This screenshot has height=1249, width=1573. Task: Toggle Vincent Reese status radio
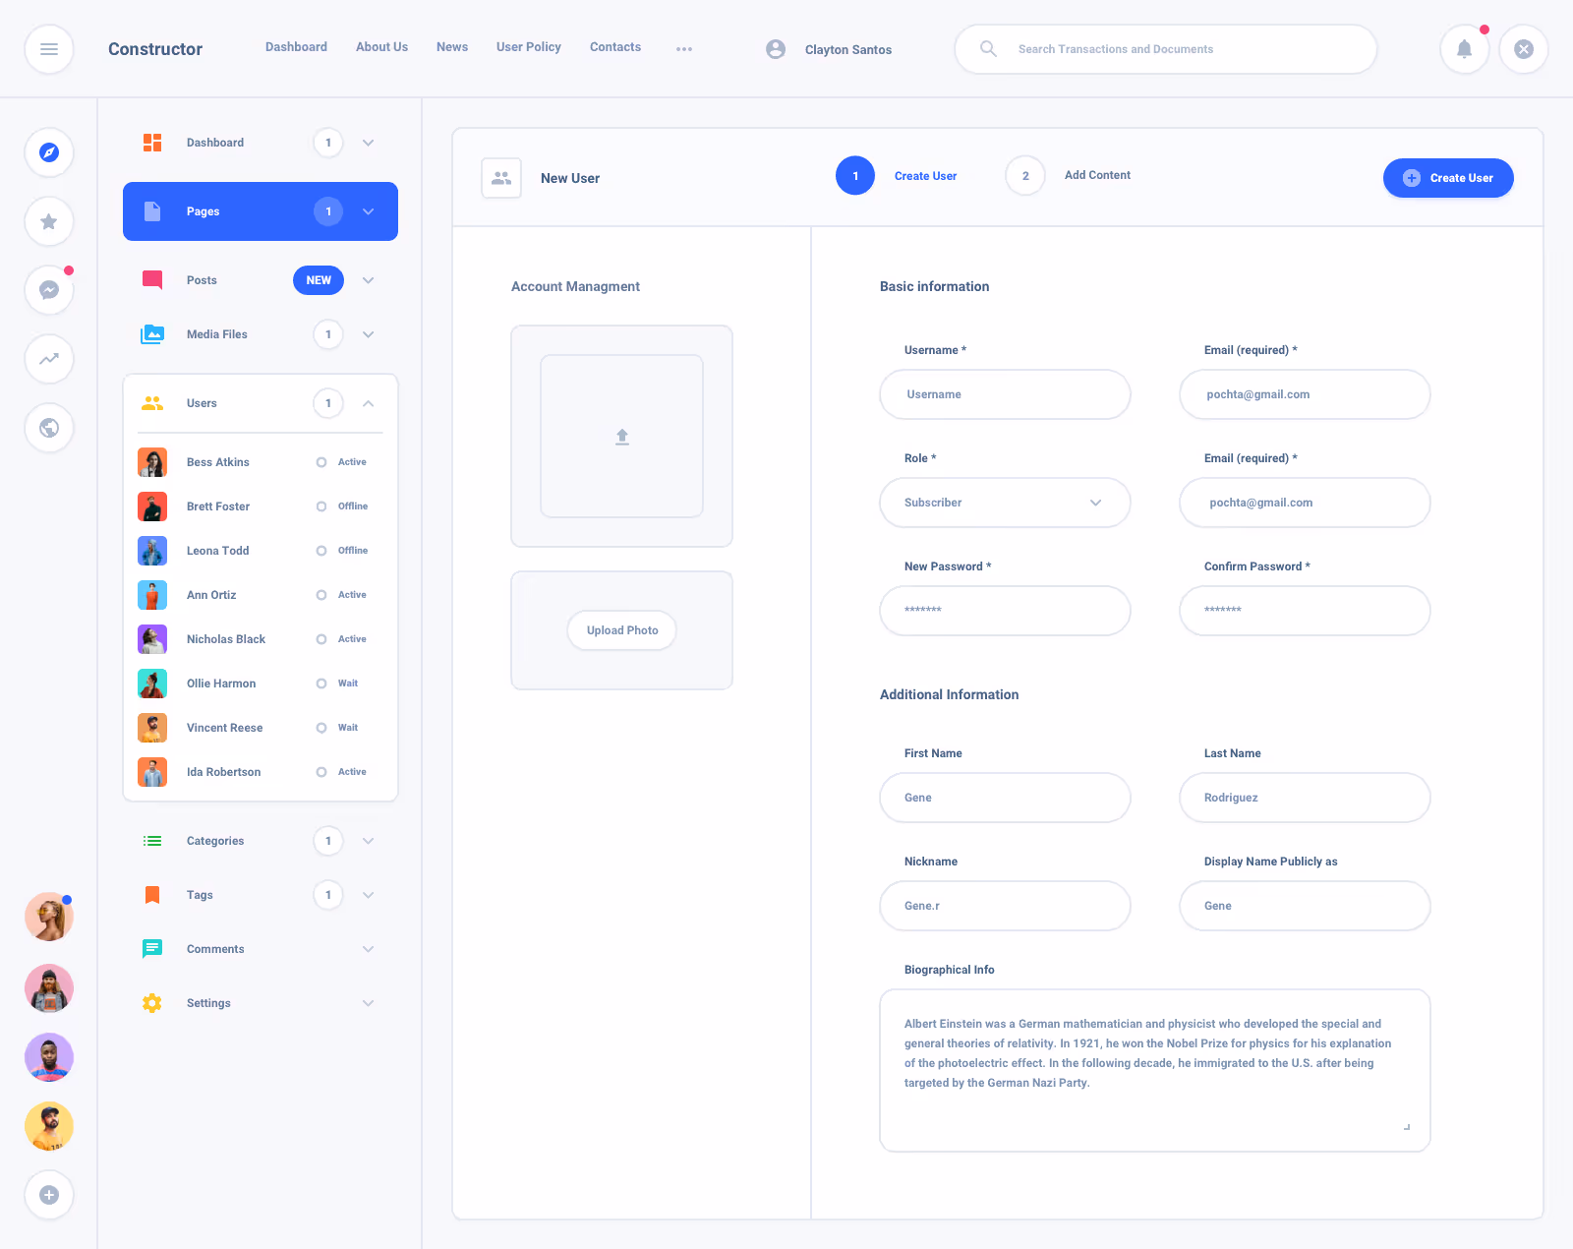[x=321, y=728]
